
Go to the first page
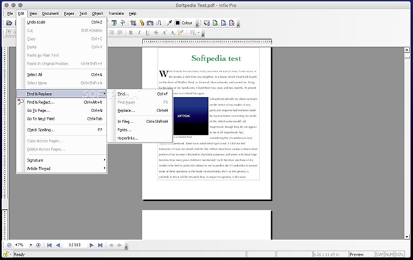50,246
